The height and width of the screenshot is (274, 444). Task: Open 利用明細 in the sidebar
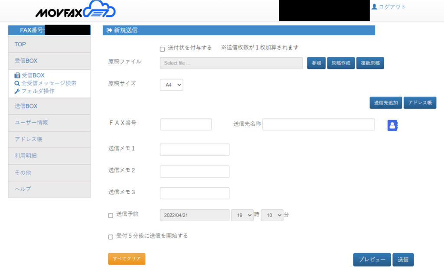[x=49, y=156]
